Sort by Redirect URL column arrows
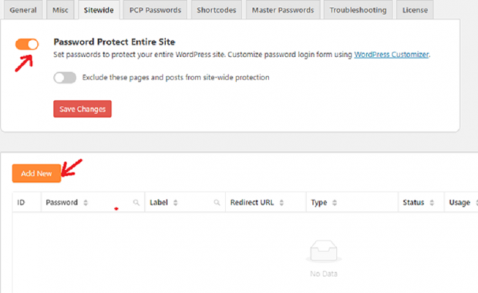This screenshot has width=478, height=293. 281,203
